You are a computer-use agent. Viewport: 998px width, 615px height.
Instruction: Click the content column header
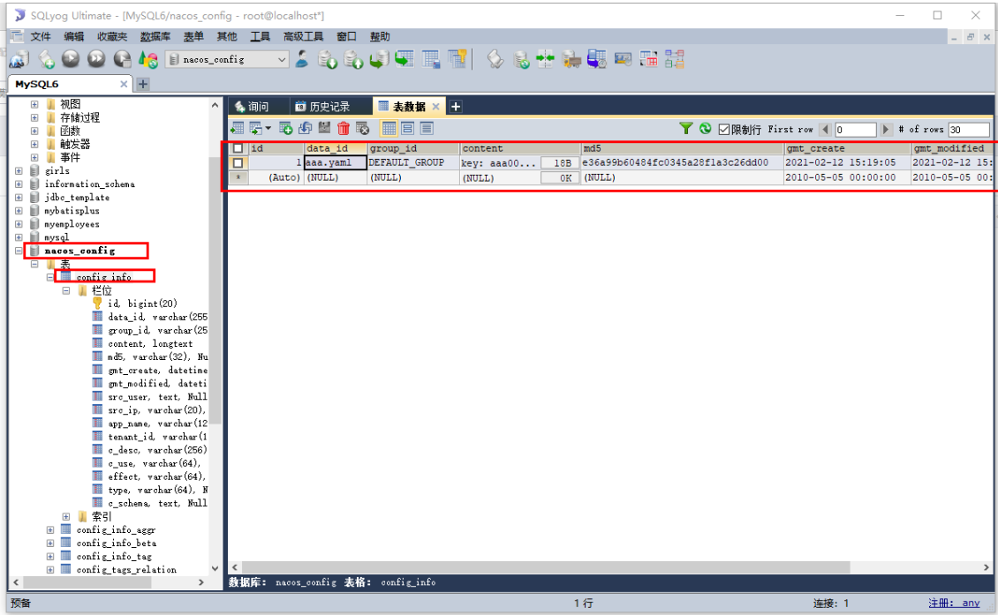520,148
